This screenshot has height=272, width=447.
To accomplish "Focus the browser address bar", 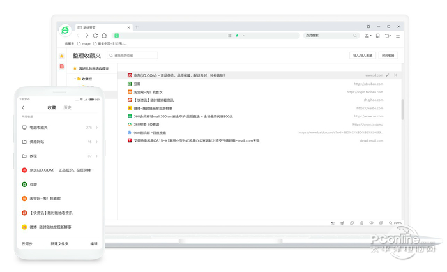I will [x=206, y=36].
